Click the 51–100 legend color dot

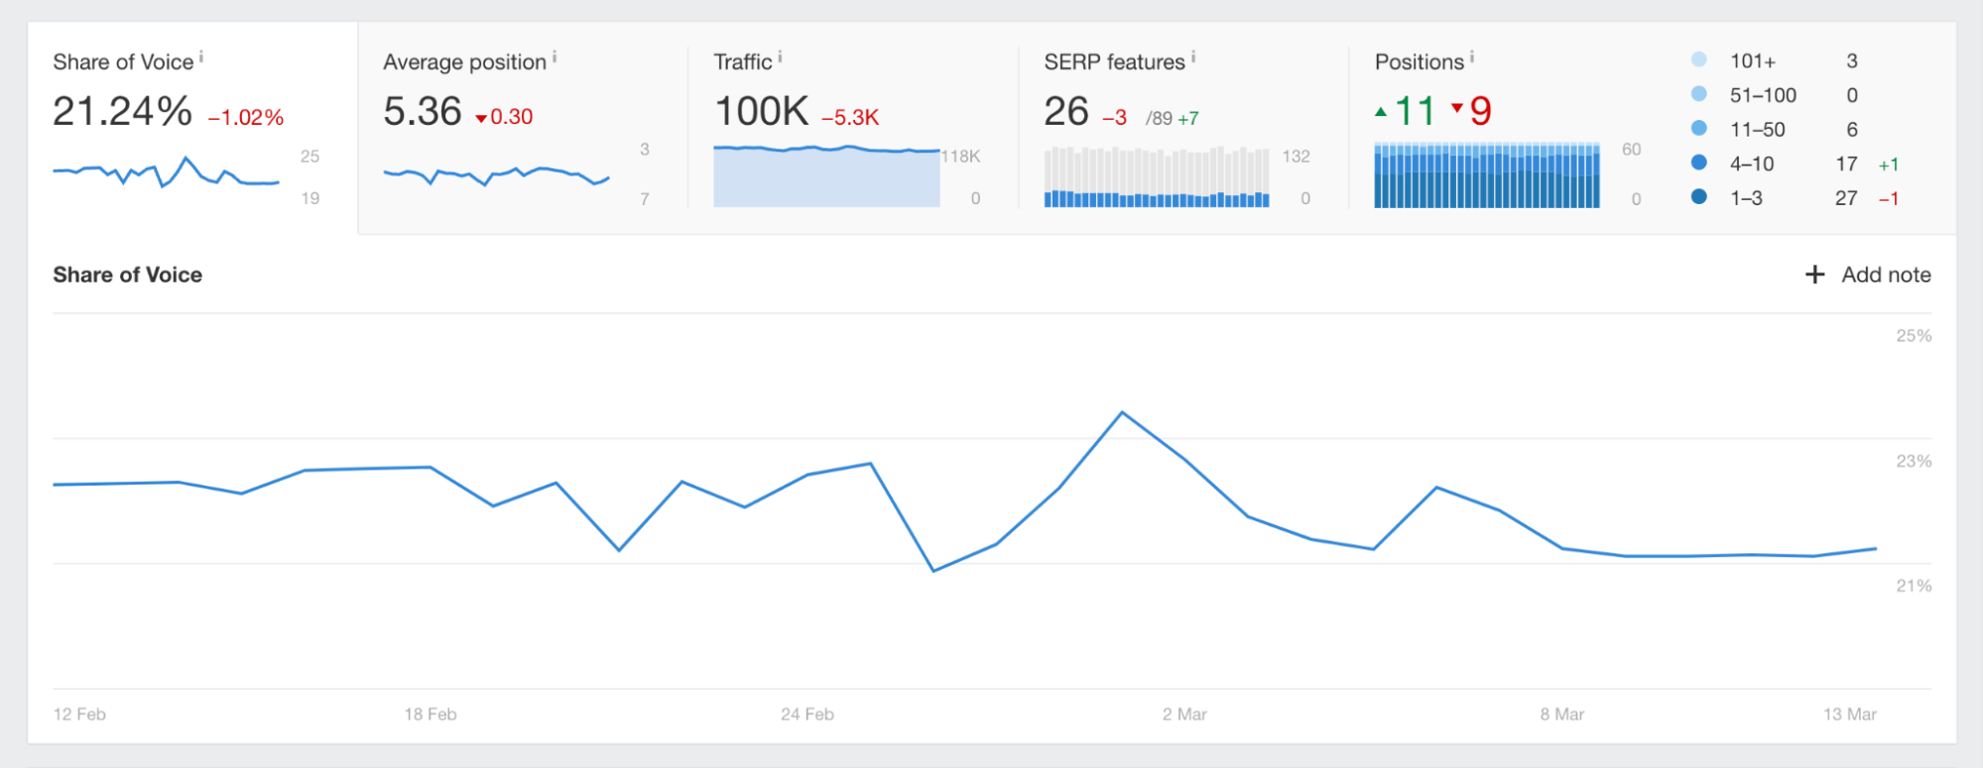[1699, 94]
